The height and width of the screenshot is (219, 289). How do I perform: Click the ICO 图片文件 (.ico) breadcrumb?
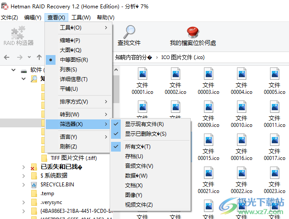pyautogui.click(x=183, y=58)
